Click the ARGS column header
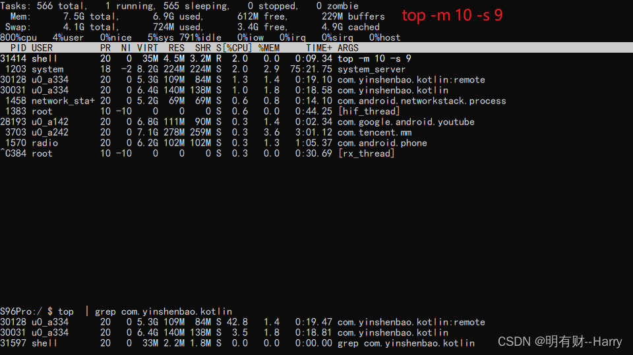This screenshot has width=633, height=355. [x=348, y=48]
